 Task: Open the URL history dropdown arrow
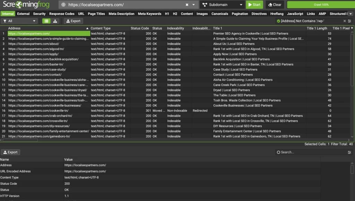(193, 5)
